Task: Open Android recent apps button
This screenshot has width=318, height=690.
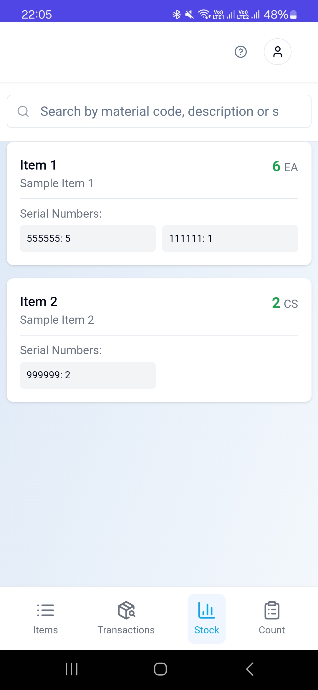Action: point(72,669)
